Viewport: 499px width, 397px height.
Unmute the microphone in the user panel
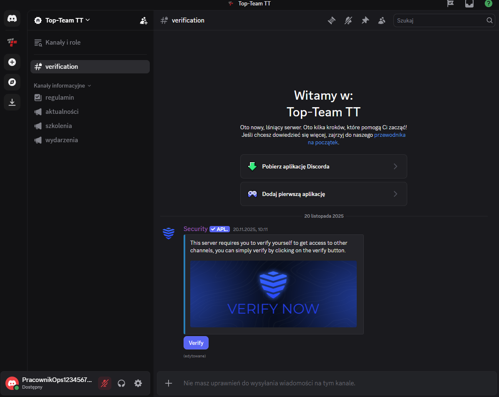(x=105, y=383)
